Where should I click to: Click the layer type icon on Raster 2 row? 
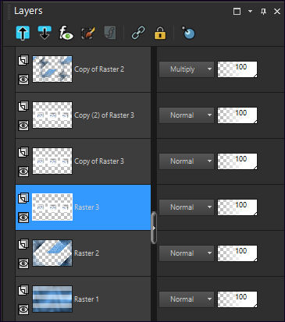23,244
